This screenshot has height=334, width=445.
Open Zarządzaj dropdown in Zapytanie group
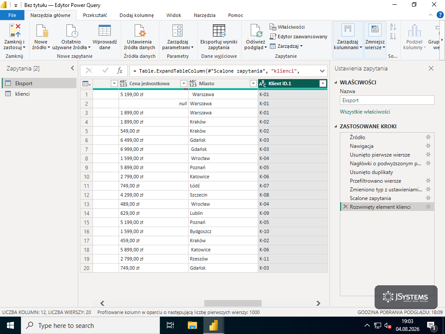(x=286, y=46)
